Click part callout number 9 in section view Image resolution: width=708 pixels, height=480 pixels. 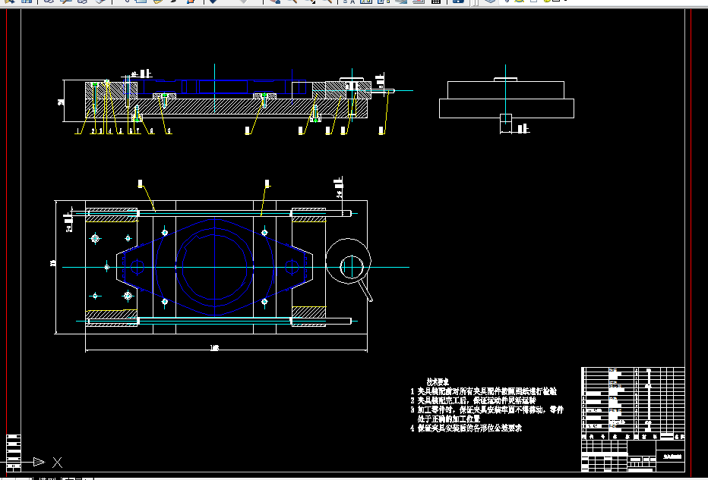point(169,130)
